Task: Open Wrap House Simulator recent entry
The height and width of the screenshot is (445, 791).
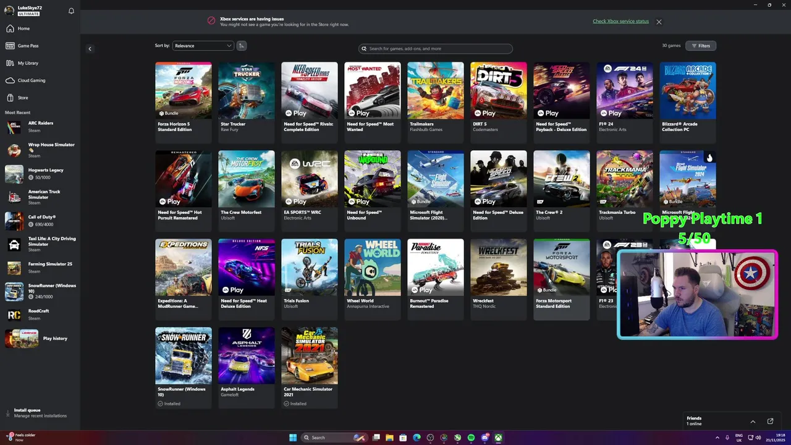Action: (x=40, y=150)
